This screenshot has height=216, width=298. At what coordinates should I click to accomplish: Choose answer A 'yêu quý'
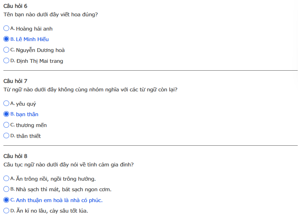point(6,104)
